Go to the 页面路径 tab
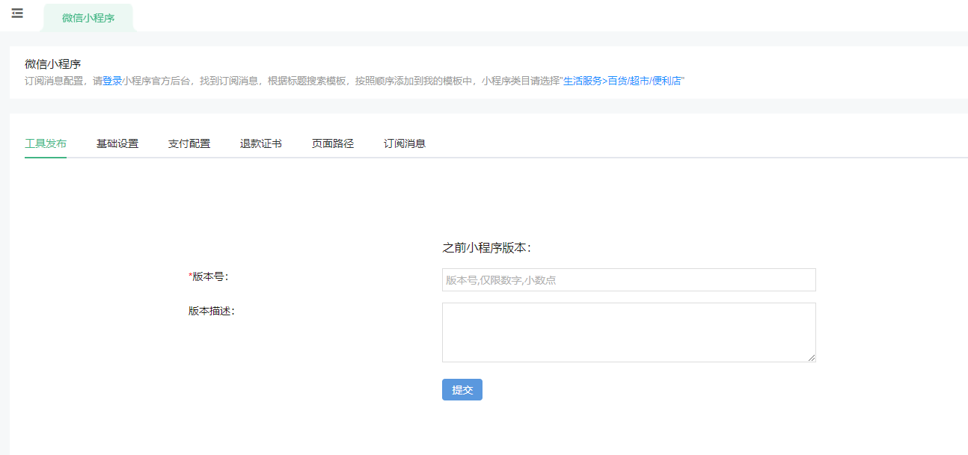Screen dimensions: 968x455 coord(333,143)
